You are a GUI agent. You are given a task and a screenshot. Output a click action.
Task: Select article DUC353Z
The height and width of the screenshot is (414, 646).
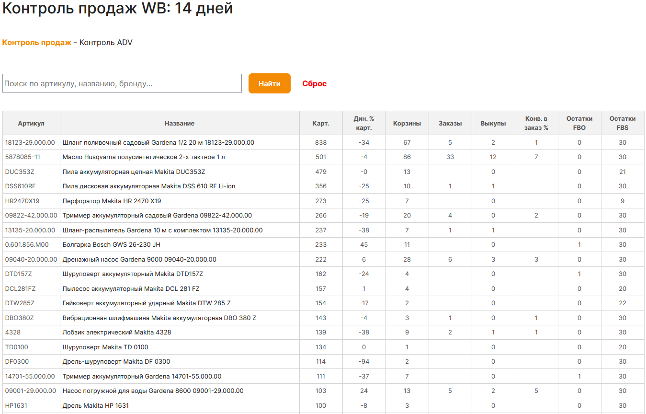[19, 172]
